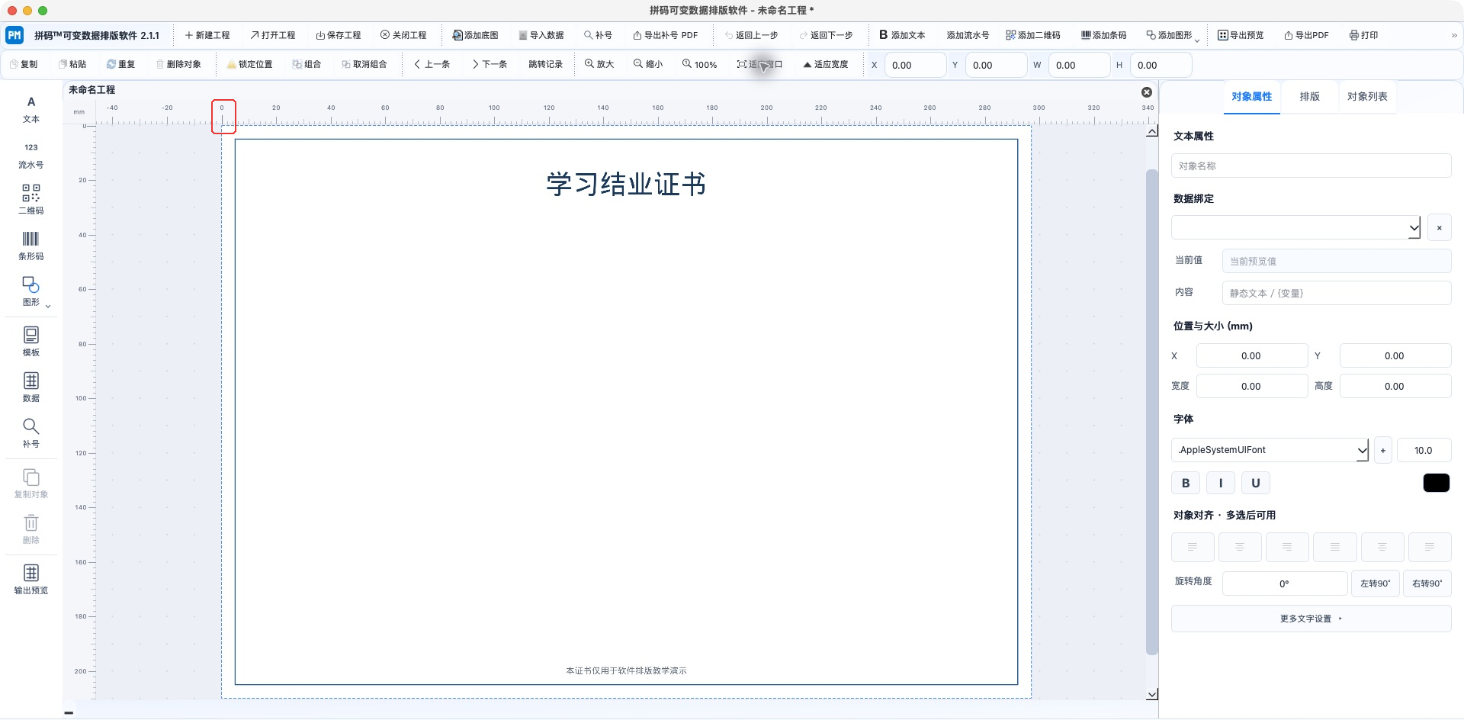Select the 二维码 QR code tool
Viewport: 1464px width, 720px height.
31,199
